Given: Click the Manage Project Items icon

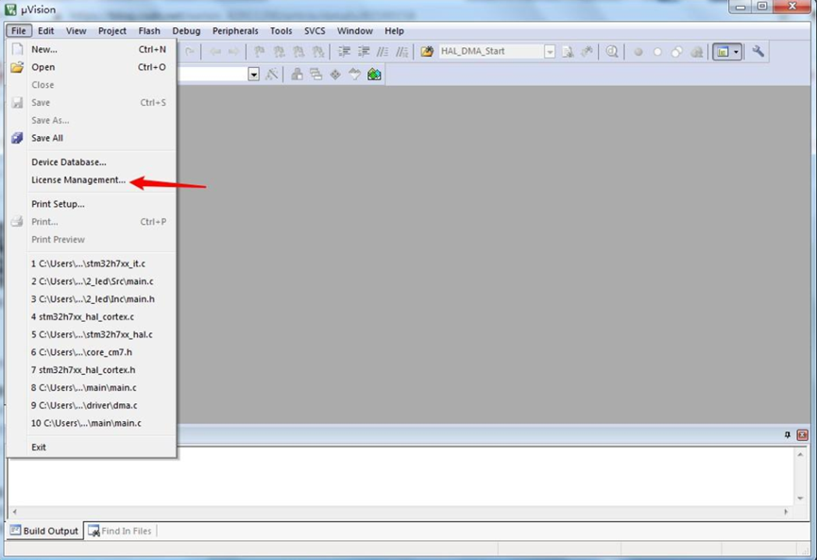Looking at the screenshot, I should point(297,74).
